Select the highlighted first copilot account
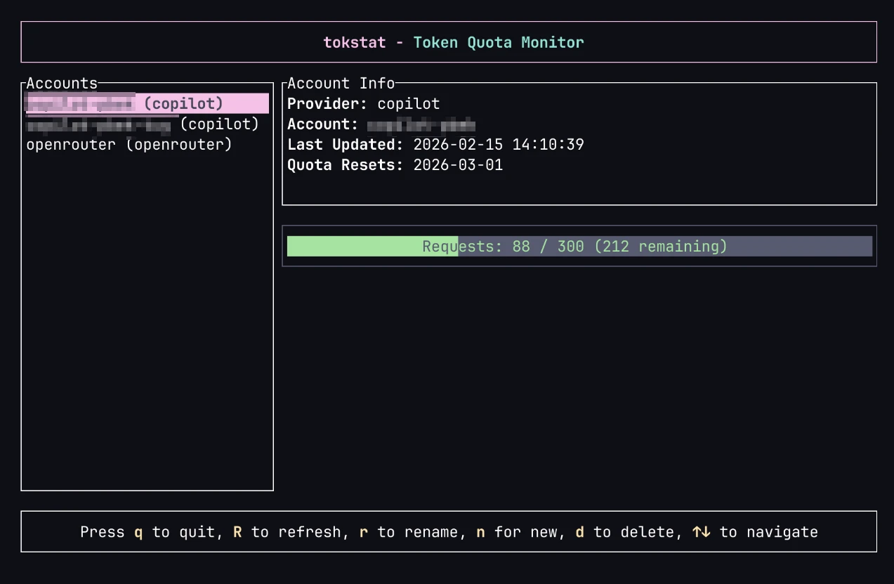This screenshot has height=584, width=894. coord(147,103)
